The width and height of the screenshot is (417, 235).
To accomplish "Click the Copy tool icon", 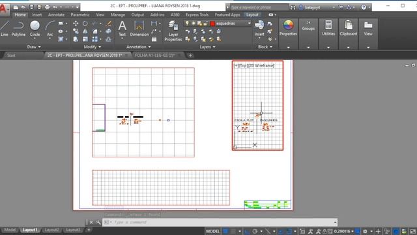I will (x=76, y=31).
